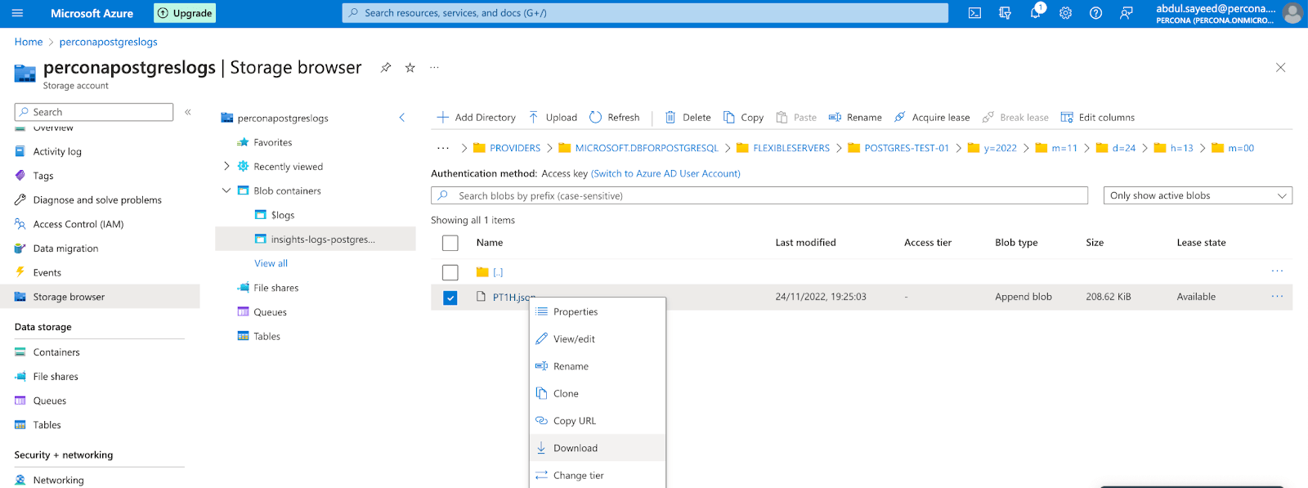1308x488 pixels.
Task: Toggle the select-all header checkbox
Action: [x=450, y=243]
